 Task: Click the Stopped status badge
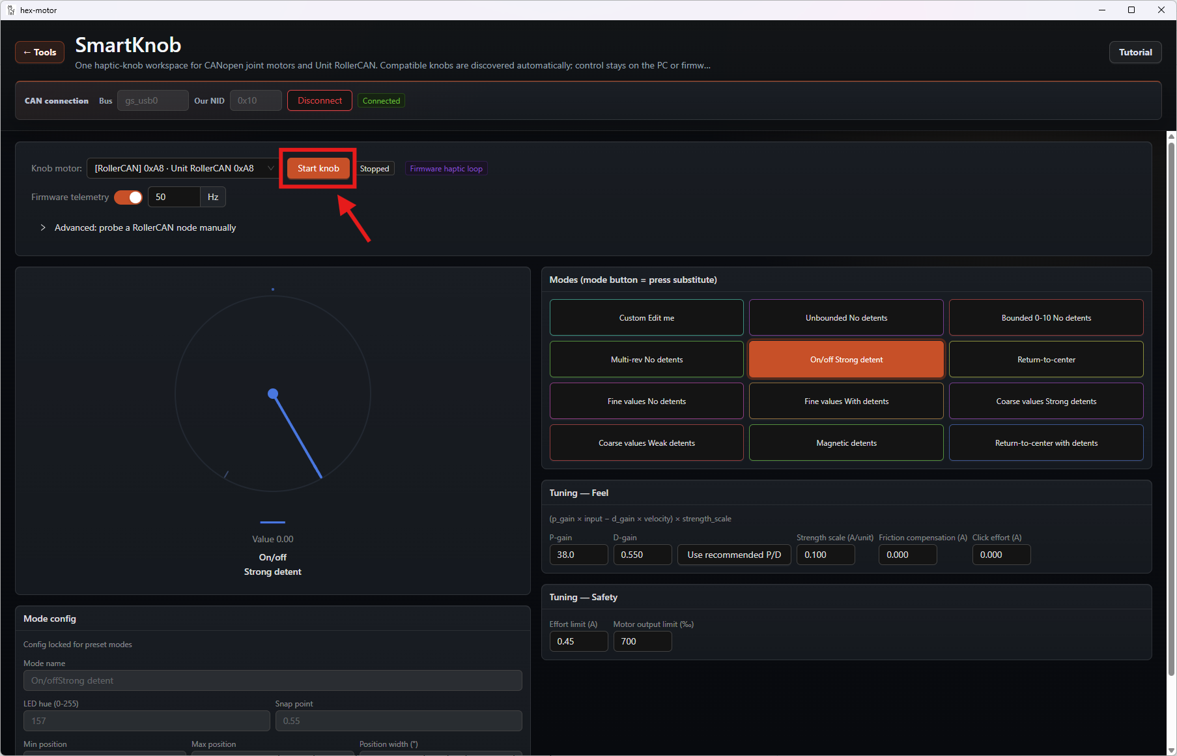click(x=375, y=168)
